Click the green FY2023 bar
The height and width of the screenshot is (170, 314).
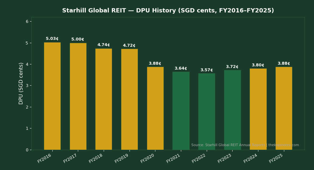(x=233, y=110)
